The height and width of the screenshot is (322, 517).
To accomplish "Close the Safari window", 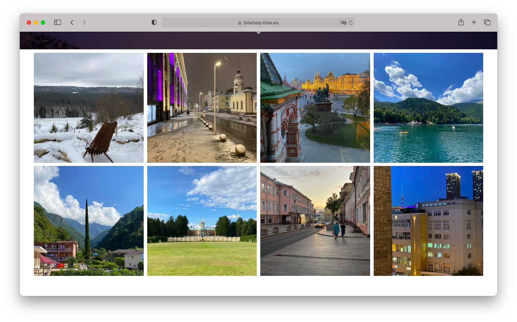I will (29, 23).
